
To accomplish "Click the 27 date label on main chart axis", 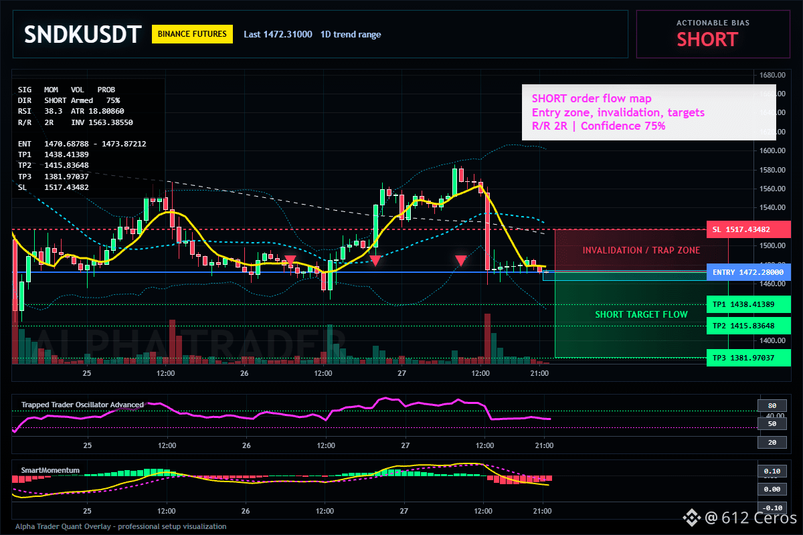I will (402, 374).
